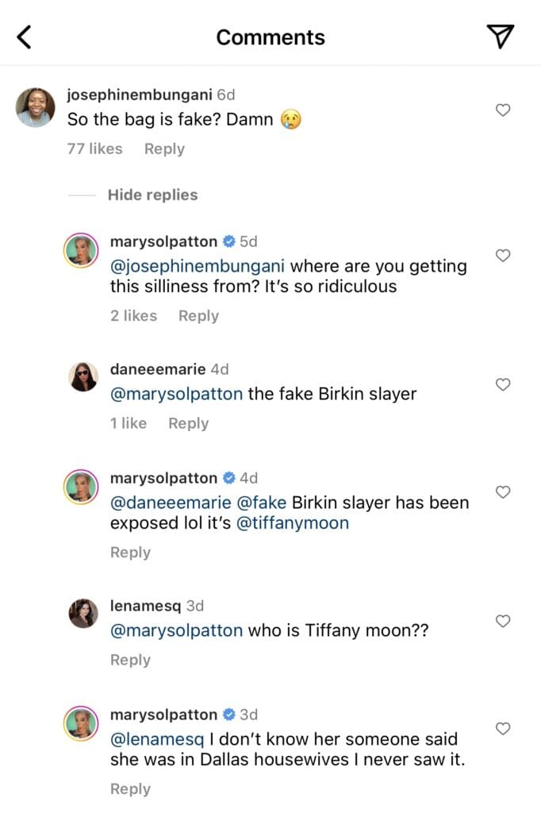The image size is (541, 813).
Task: Go back using the back arrow
Action: 23,36
